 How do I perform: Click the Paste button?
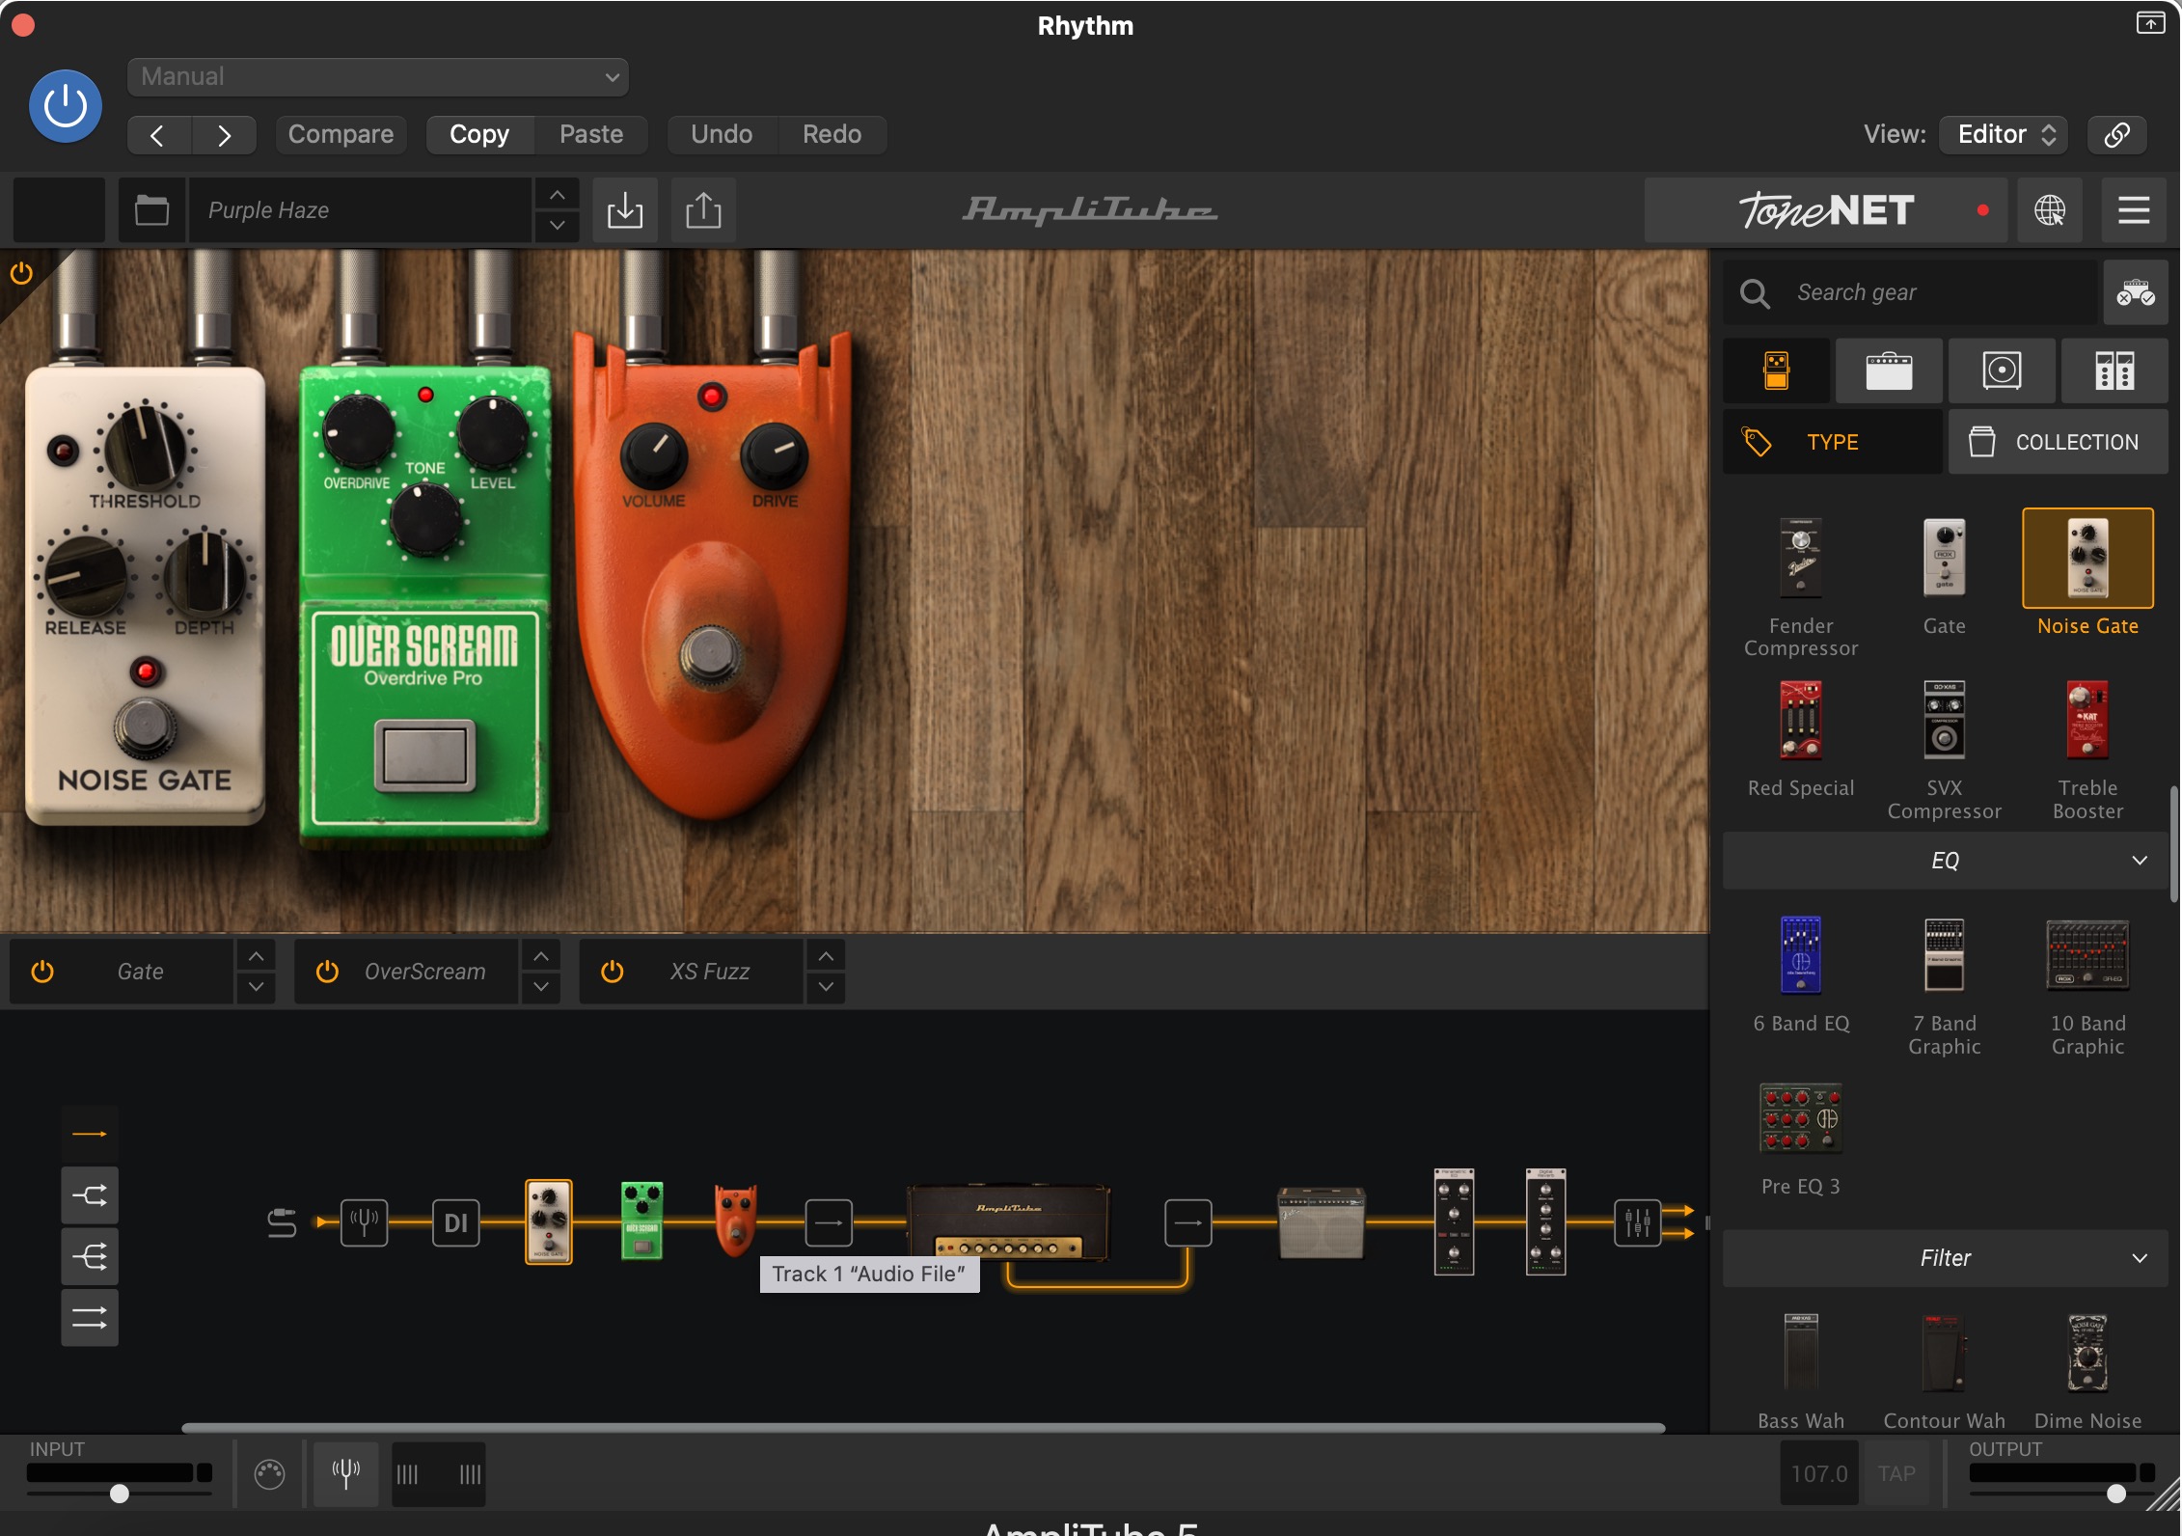coord(591,135)
